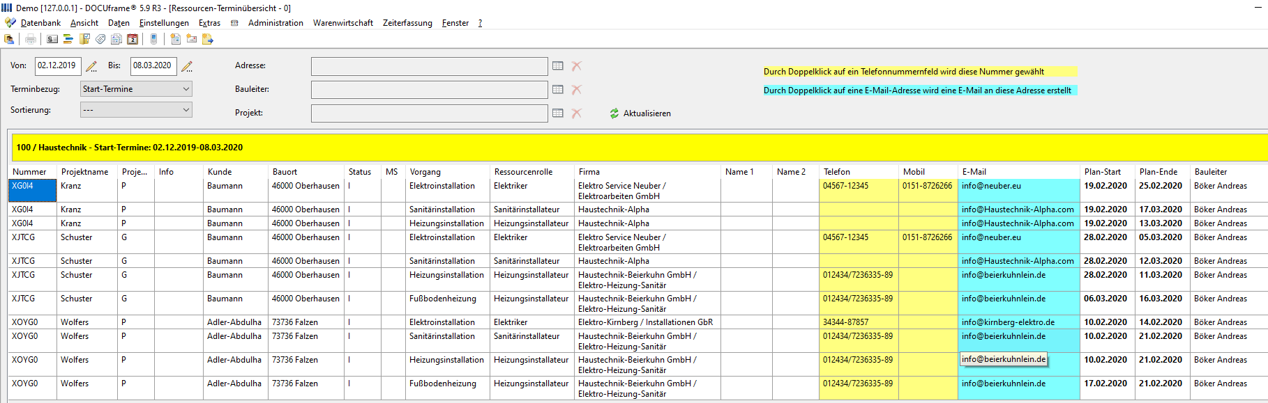
Task: Click the pencil icon next to Bis date
Action: click(187, 66)
